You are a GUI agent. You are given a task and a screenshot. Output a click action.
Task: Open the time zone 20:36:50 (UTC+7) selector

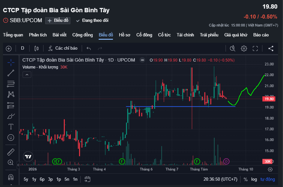[x=220, y=179]
